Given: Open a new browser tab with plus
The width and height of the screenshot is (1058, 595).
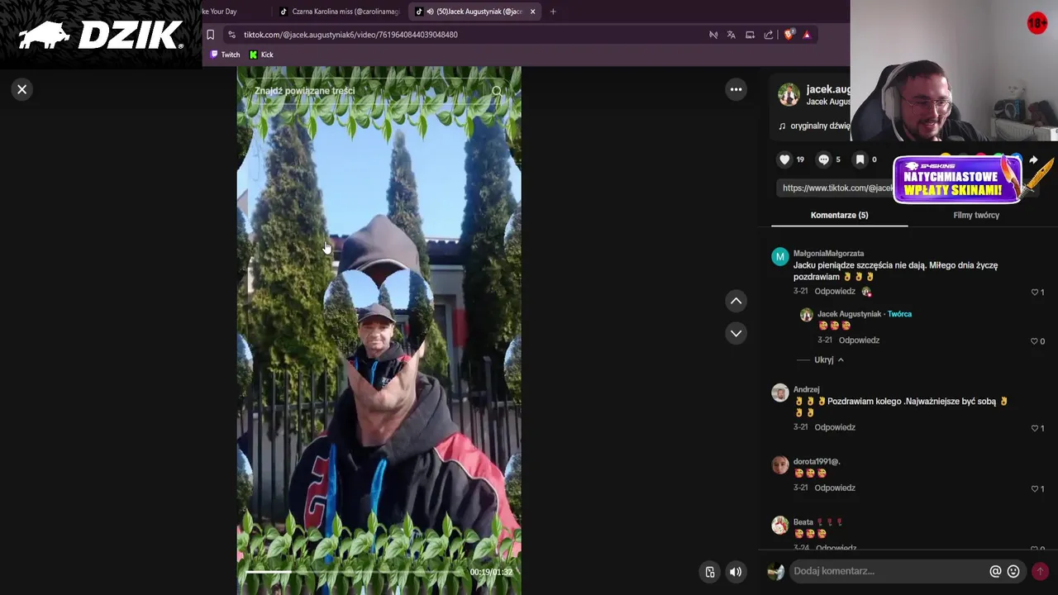Looking at the screenshot, I should pos(553,12).
